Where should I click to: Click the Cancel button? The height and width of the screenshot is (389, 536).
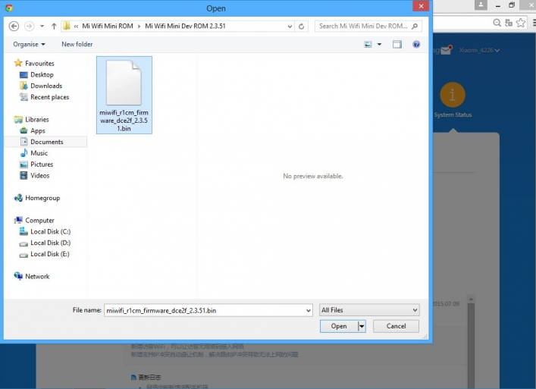(x=396, y=326)
